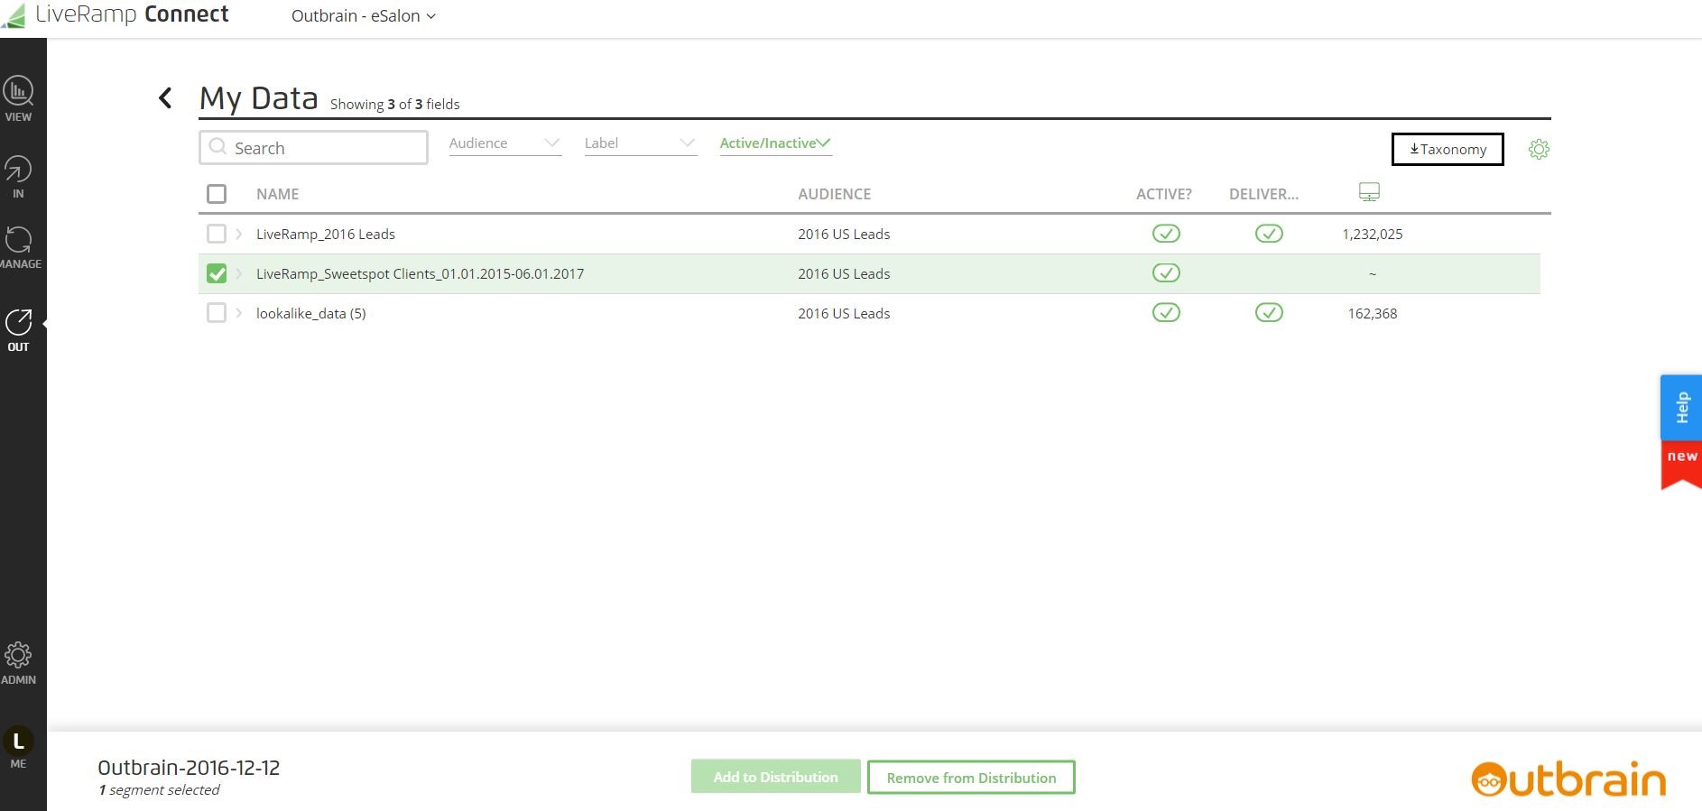Open the Outbrain - eSalon account switcher

[x=363, y=16]
